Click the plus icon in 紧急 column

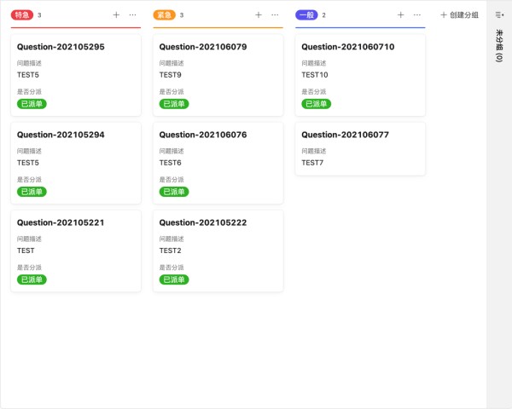(x=259, y=14)
